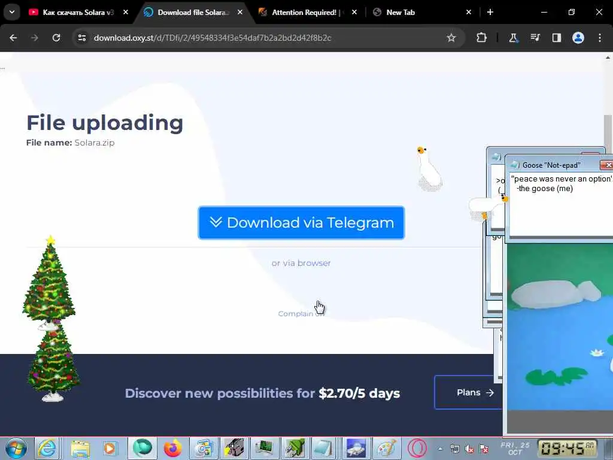This screenshot has width=613, height=460.
Task: Close the Goose Not-epad window
Action: (x=608, y=165)
